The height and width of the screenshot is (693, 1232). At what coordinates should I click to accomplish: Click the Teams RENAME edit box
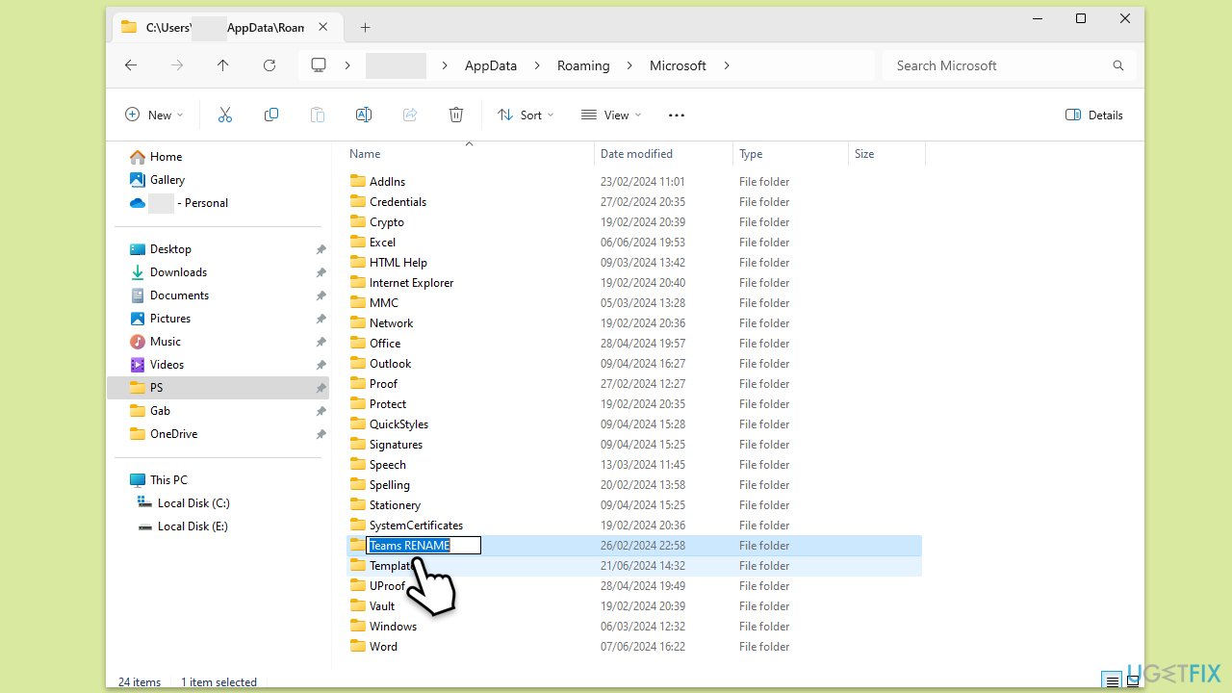[423, 546]
